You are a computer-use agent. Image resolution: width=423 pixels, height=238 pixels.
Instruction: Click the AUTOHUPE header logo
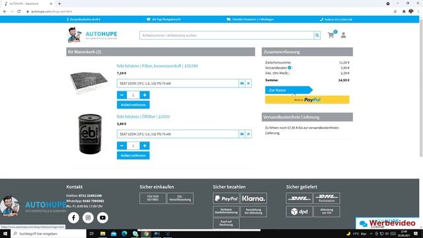tap(93, 35)
